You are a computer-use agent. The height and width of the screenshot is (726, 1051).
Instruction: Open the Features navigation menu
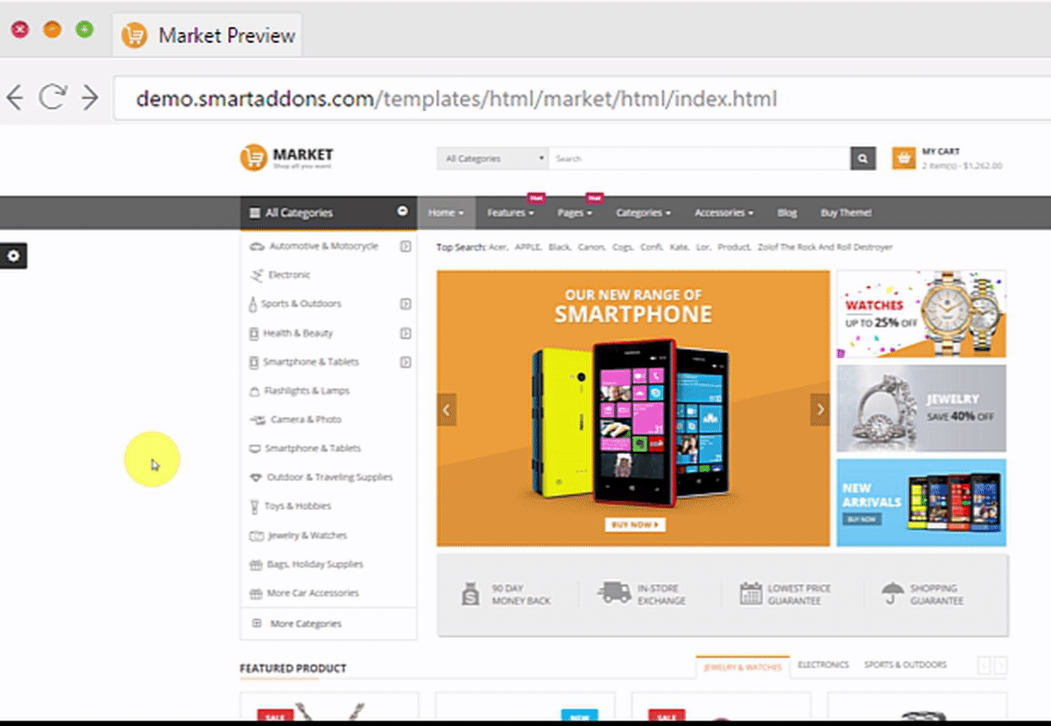point(510,213)
